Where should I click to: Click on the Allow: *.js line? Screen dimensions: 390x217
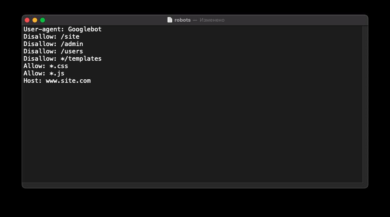click(44, 73)
